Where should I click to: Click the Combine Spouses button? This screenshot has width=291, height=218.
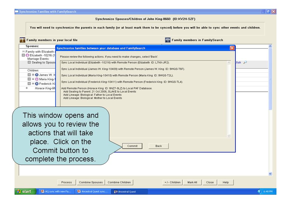(x=91, y=182)
